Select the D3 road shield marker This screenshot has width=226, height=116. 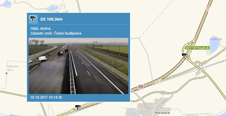pyautogui.click(x=207, y=9)
